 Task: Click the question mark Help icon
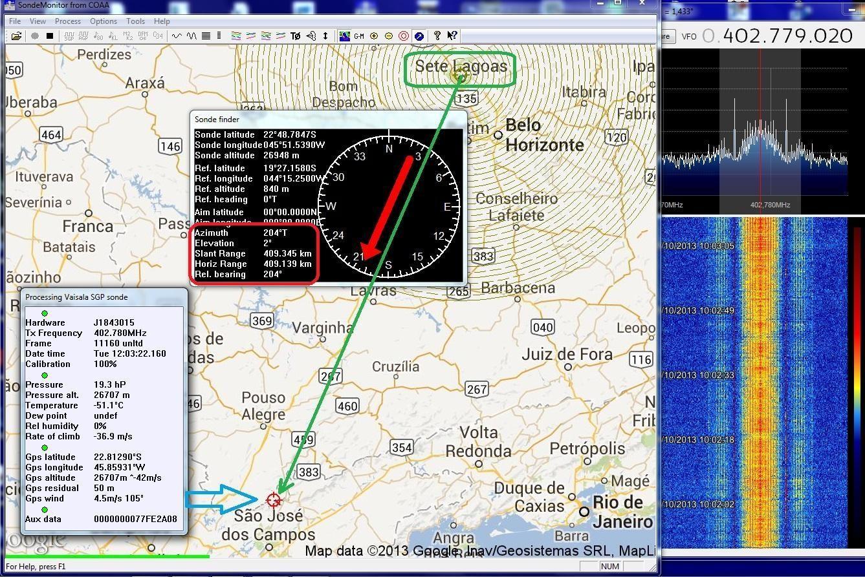coord(437,36)
